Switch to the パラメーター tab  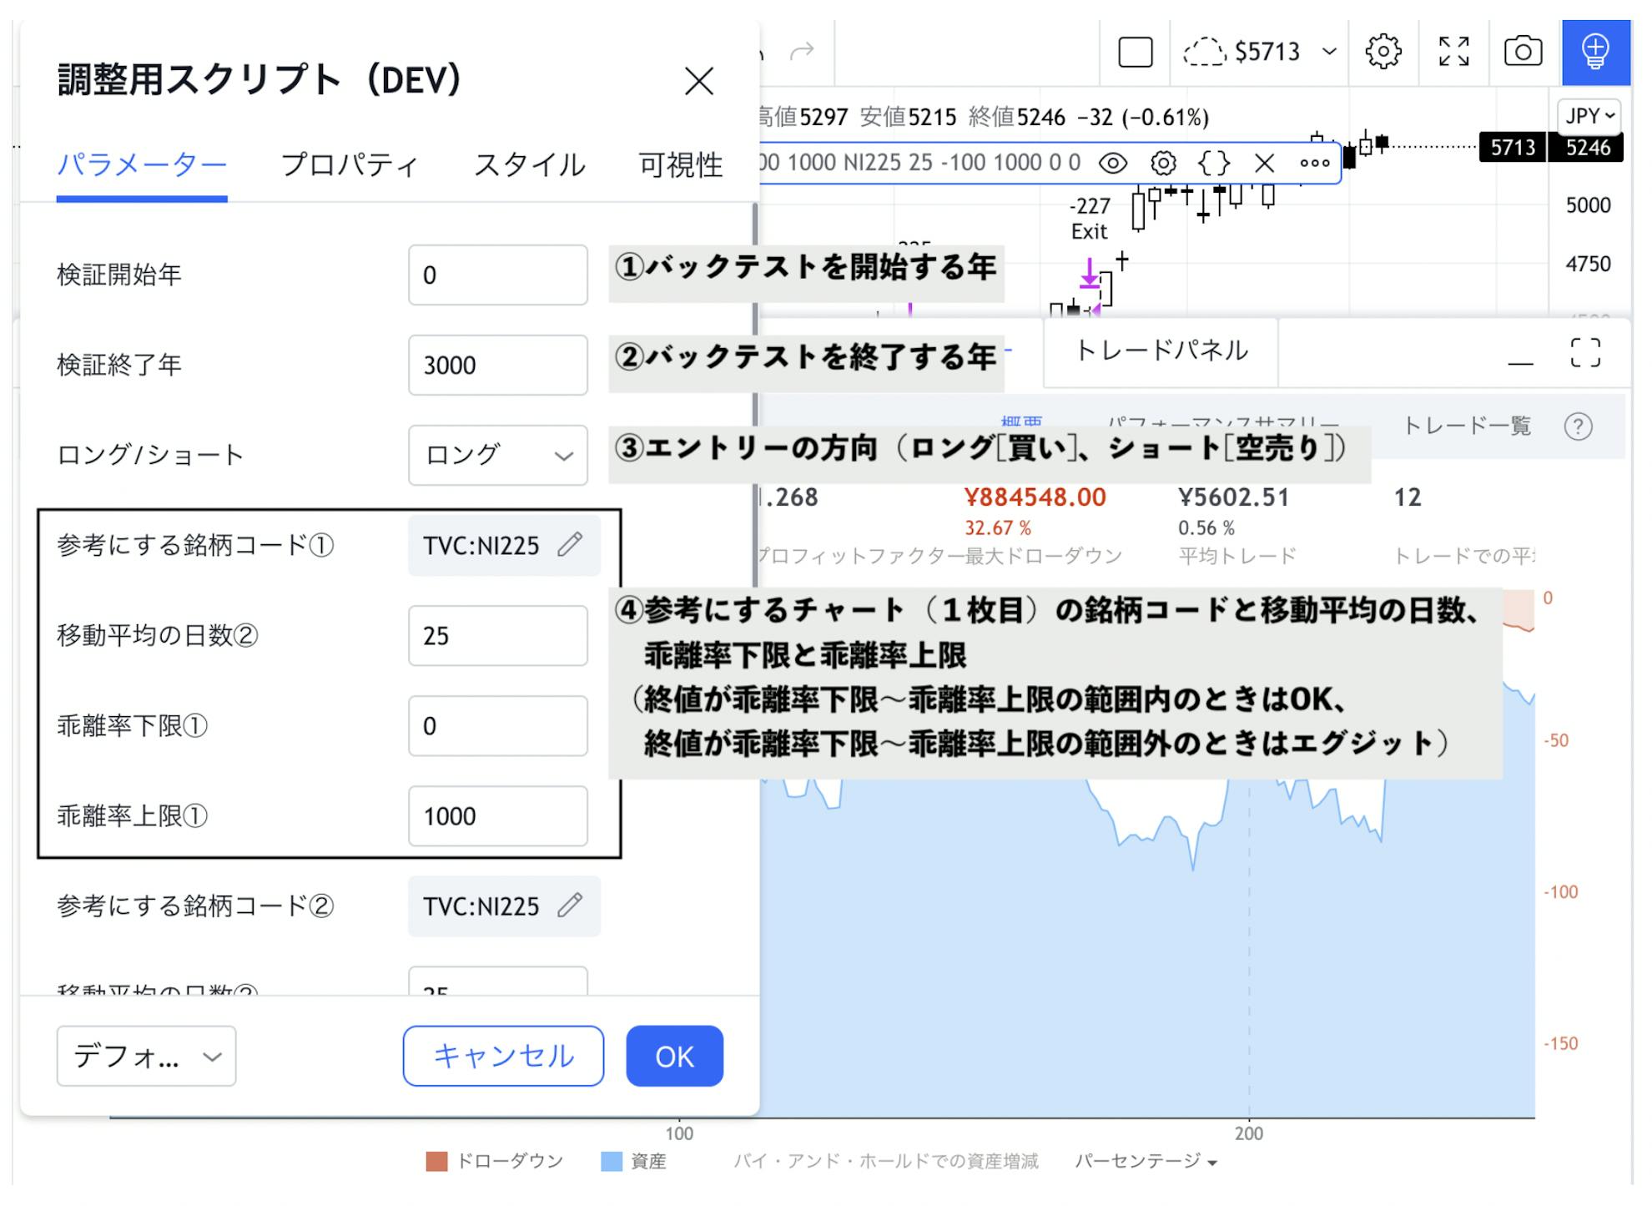click(142, 164)
